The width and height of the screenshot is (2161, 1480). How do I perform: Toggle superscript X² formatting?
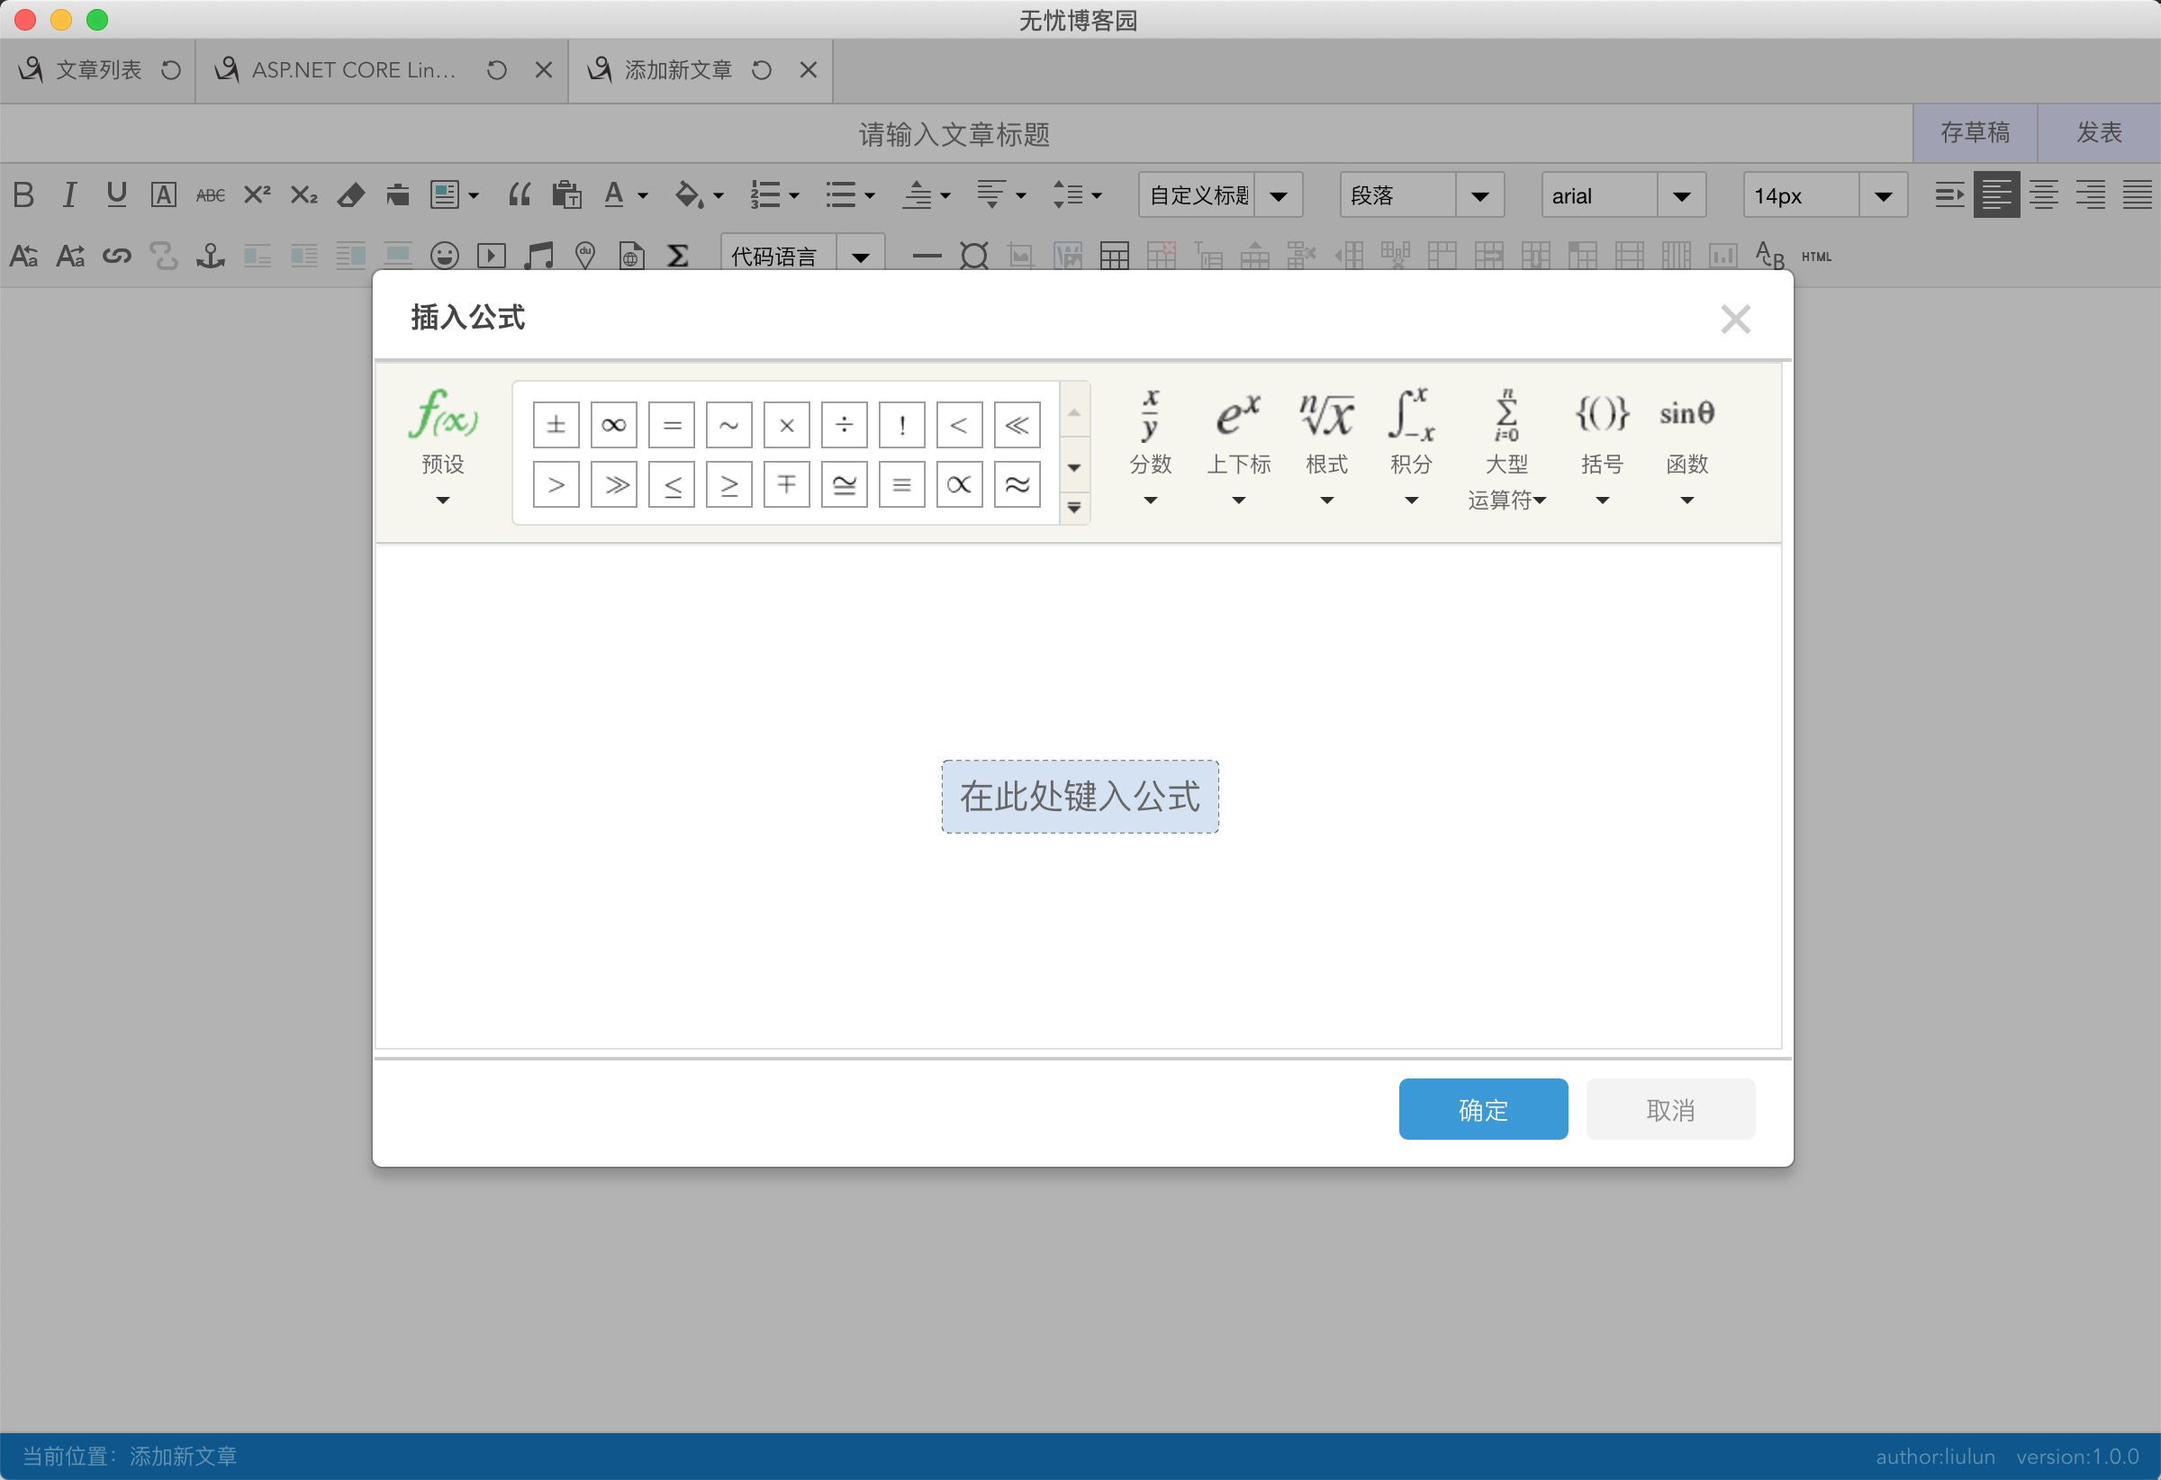tap(257, 195)
